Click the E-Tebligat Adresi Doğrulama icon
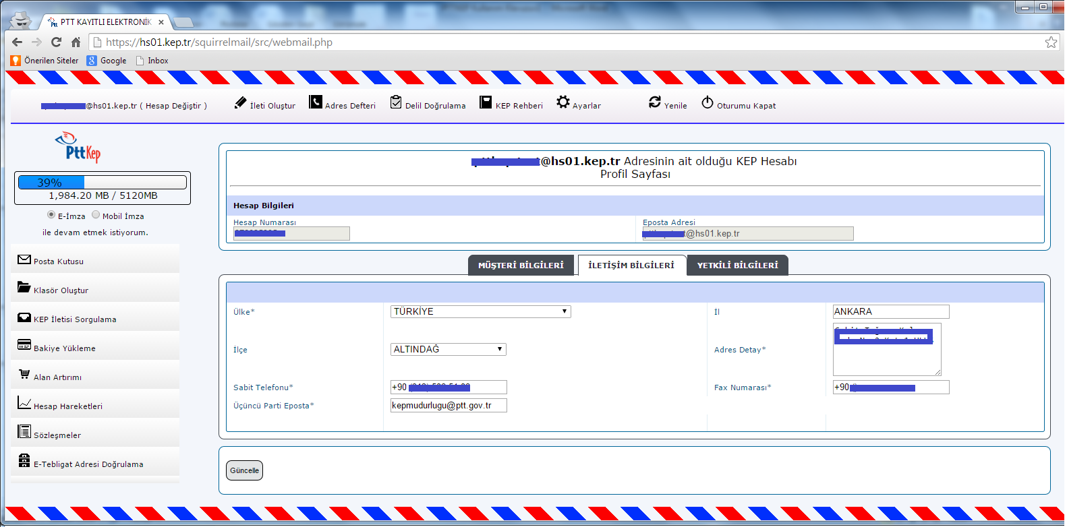 24,460
